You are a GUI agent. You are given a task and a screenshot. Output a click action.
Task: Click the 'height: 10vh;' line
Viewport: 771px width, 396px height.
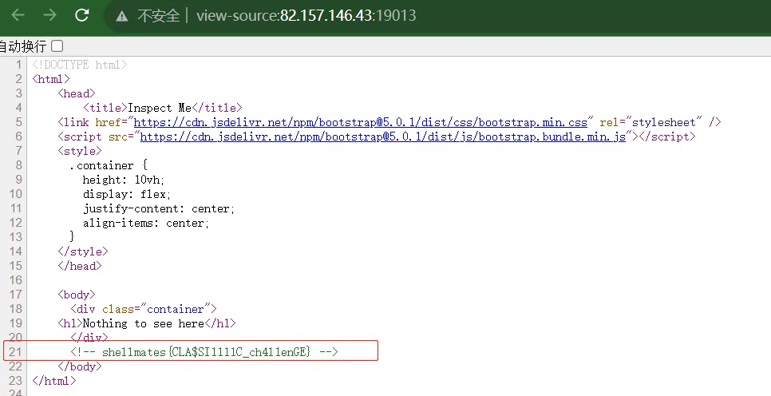point(124,180)
